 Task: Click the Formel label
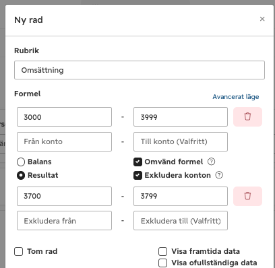click(28, 94)
